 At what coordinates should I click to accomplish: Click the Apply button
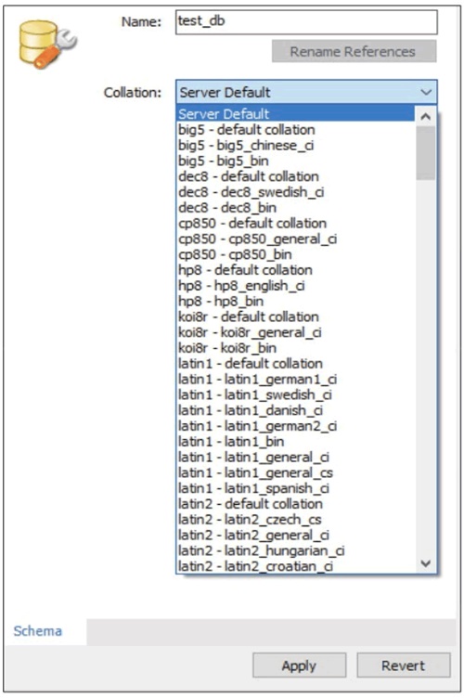299,666
